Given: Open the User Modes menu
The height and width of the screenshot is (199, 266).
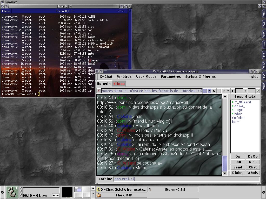Looking at the screenshot, I should pos(146,77).
